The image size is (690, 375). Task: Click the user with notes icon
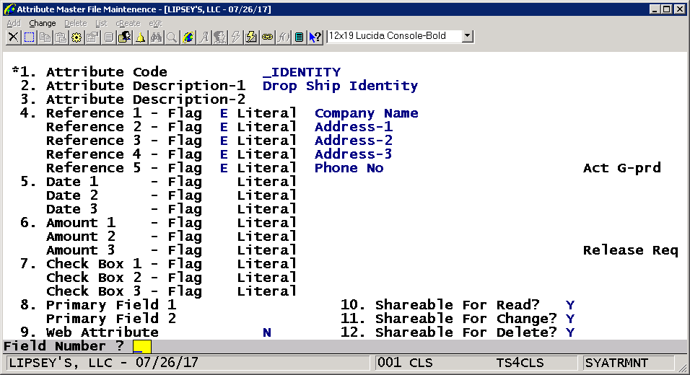[x=124, y=37]
